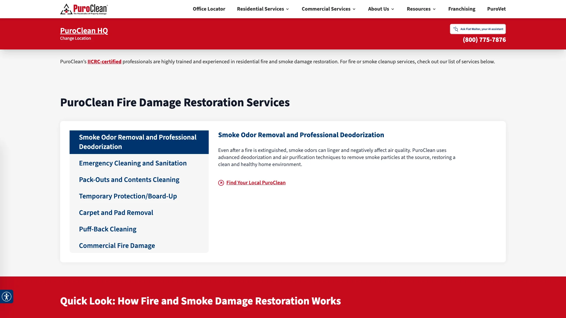The image size is (566, 318).
Task: Select the Commercial Fire Damage tab
Action: 117,246
